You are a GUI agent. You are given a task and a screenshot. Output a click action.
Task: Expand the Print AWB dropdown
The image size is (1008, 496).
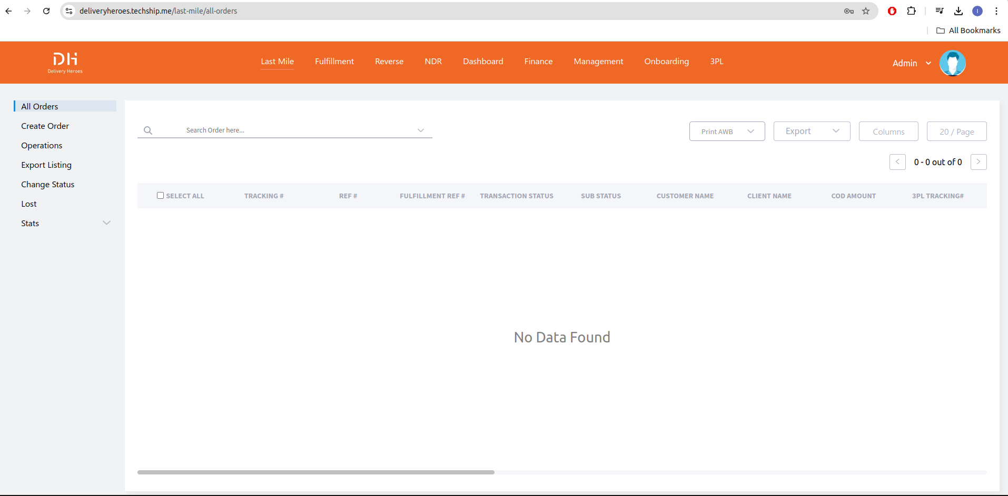tap(727, 131)
